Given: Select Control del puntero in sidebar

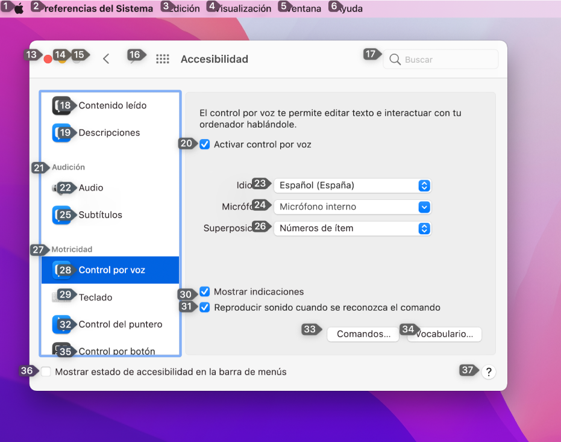Looking at the screenshot, I should pyautogui.click(x=110, y=325).
